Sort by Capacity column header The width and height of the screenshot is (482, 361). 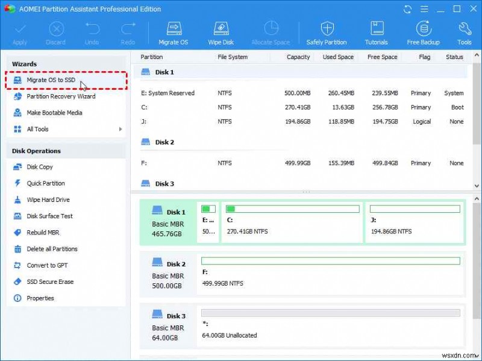298,57
